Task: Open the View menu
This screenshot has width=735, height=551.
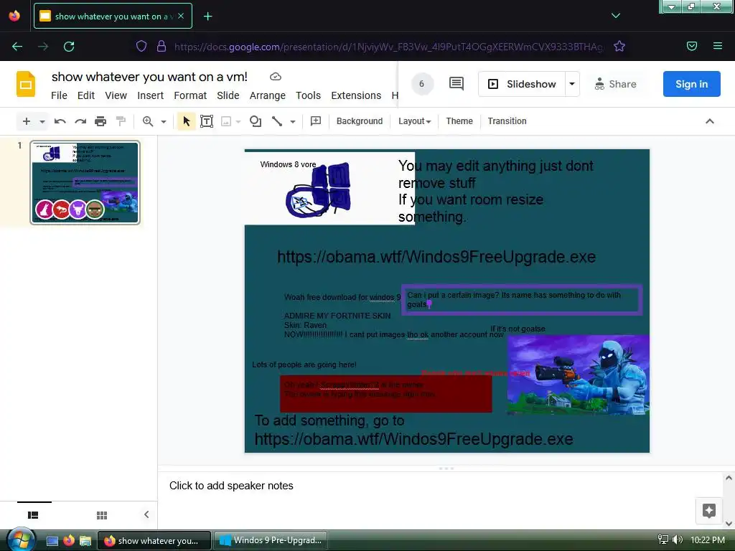Action: 116,95
